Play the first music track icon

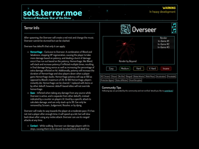pyautogui.click(x=174, y=25)
